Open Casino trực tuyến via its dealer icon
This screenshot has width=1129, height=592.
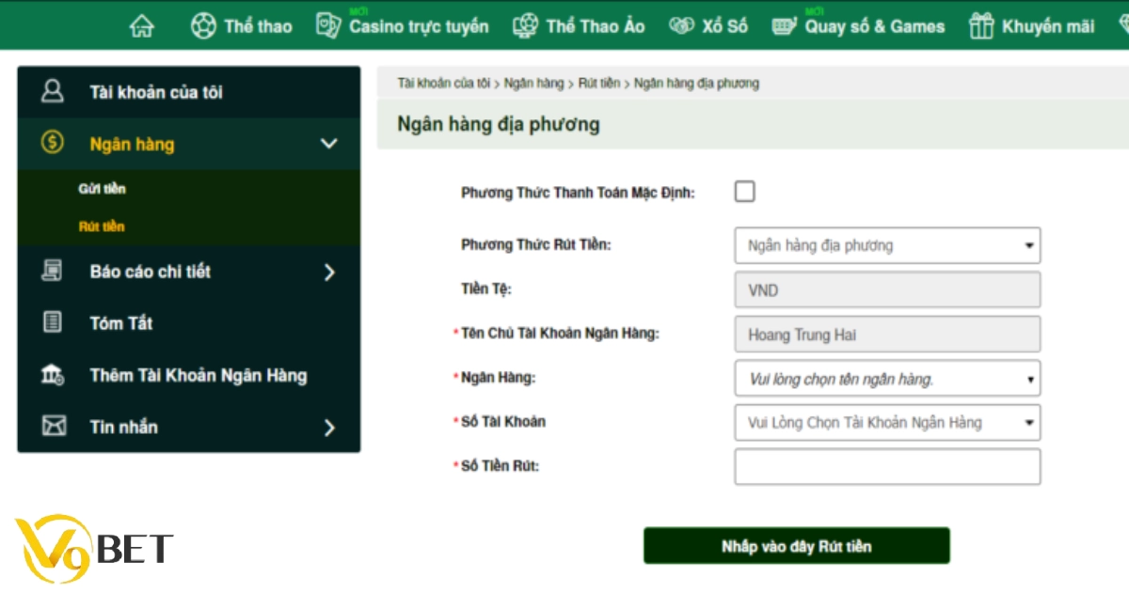326,26
